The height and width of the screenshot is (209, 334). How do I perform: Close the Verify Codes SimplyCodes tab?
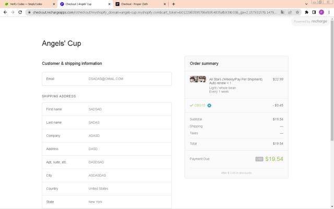(x=54, y=4)
